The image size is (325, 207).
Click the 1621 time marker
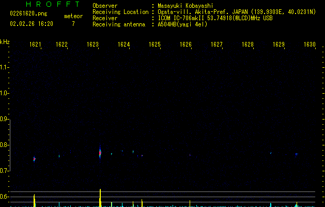pos(35,45)
